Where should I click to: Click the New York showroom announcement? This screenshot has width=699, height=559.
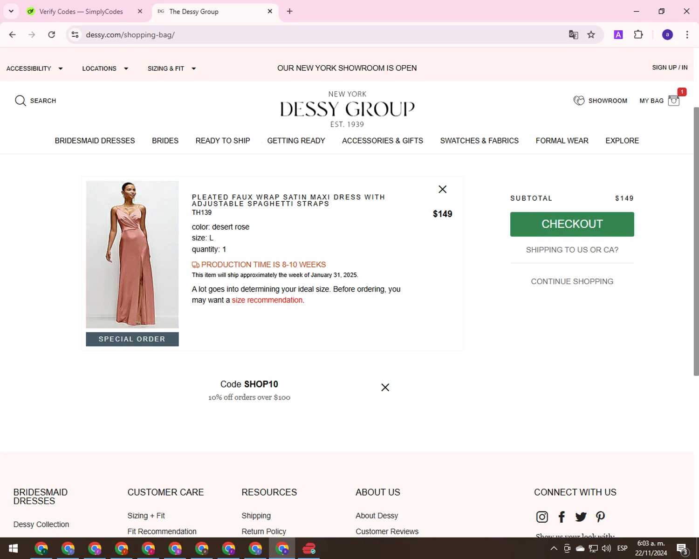click(347, 68)
